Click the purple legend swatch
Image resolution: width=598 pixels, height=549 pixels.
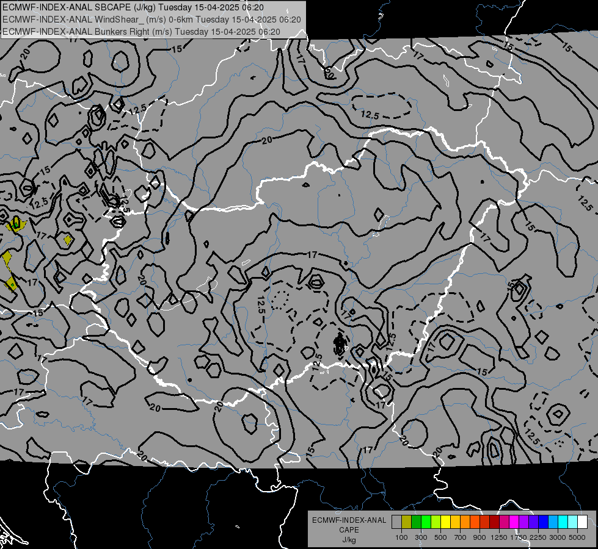(523, 522)
